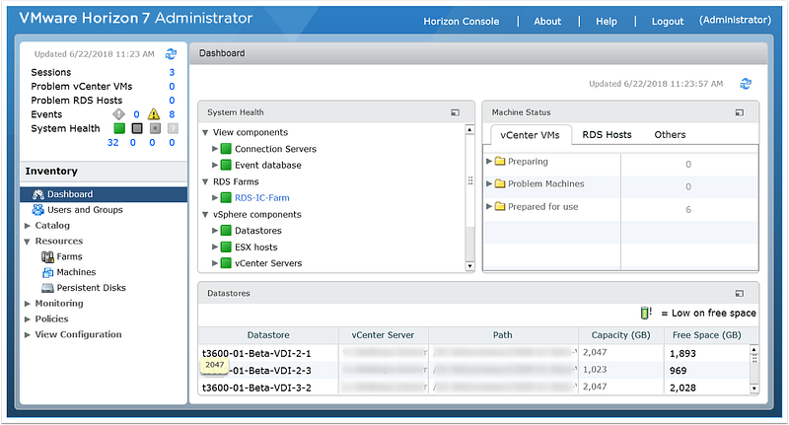789x425 pixels.
Task: Select datastore t3600-01-Beta-VDI-3-2 row
Action: pyautogui.click(x=473, y=388)
